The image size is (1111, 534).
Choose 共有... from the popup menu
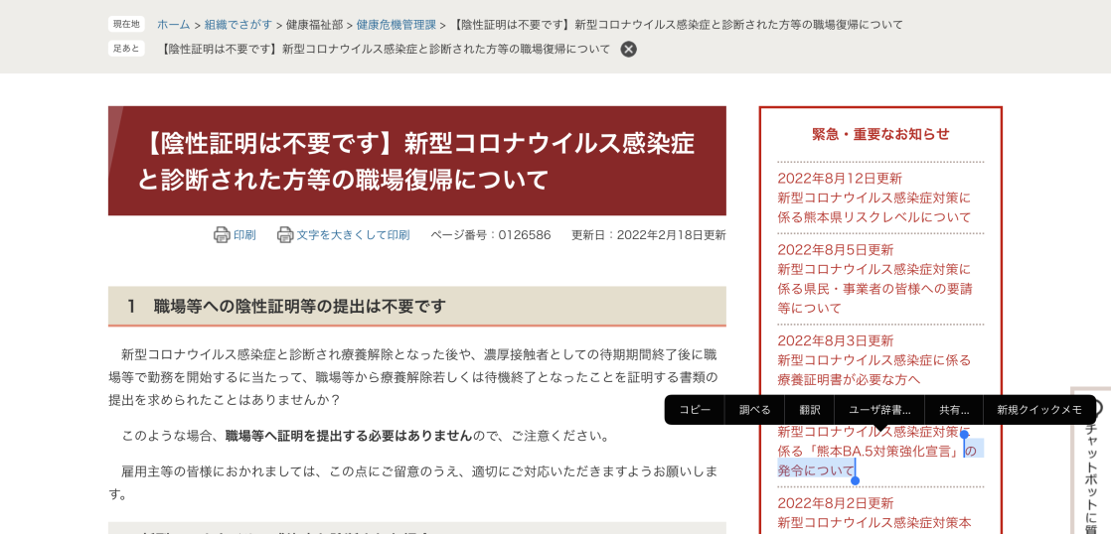coord(953,410)
